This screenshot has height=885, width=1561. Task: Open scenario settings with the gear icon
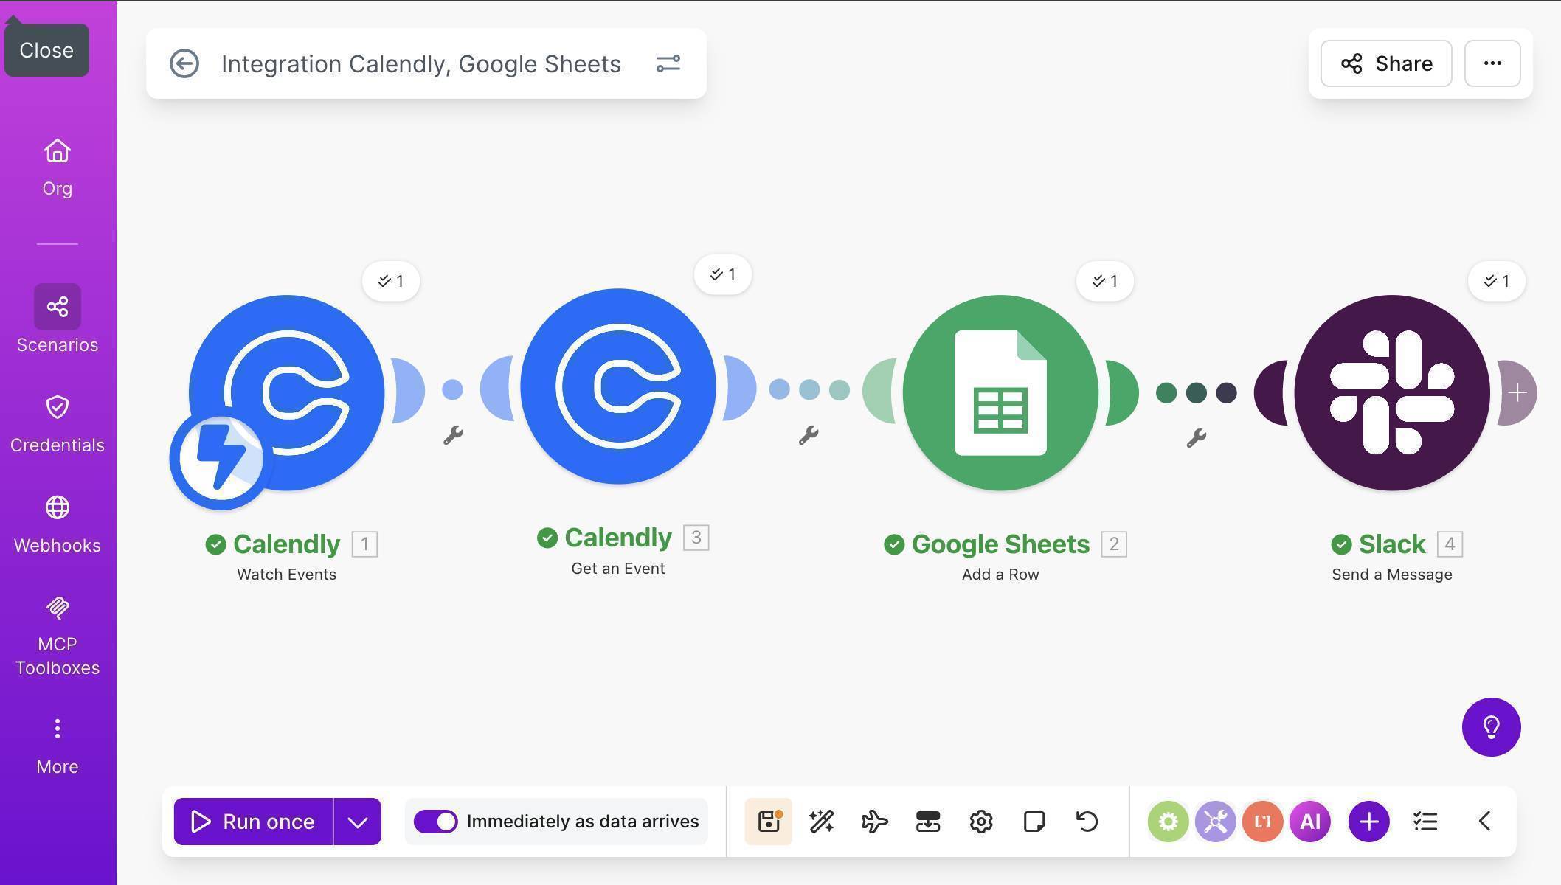(x=980, y=821)
